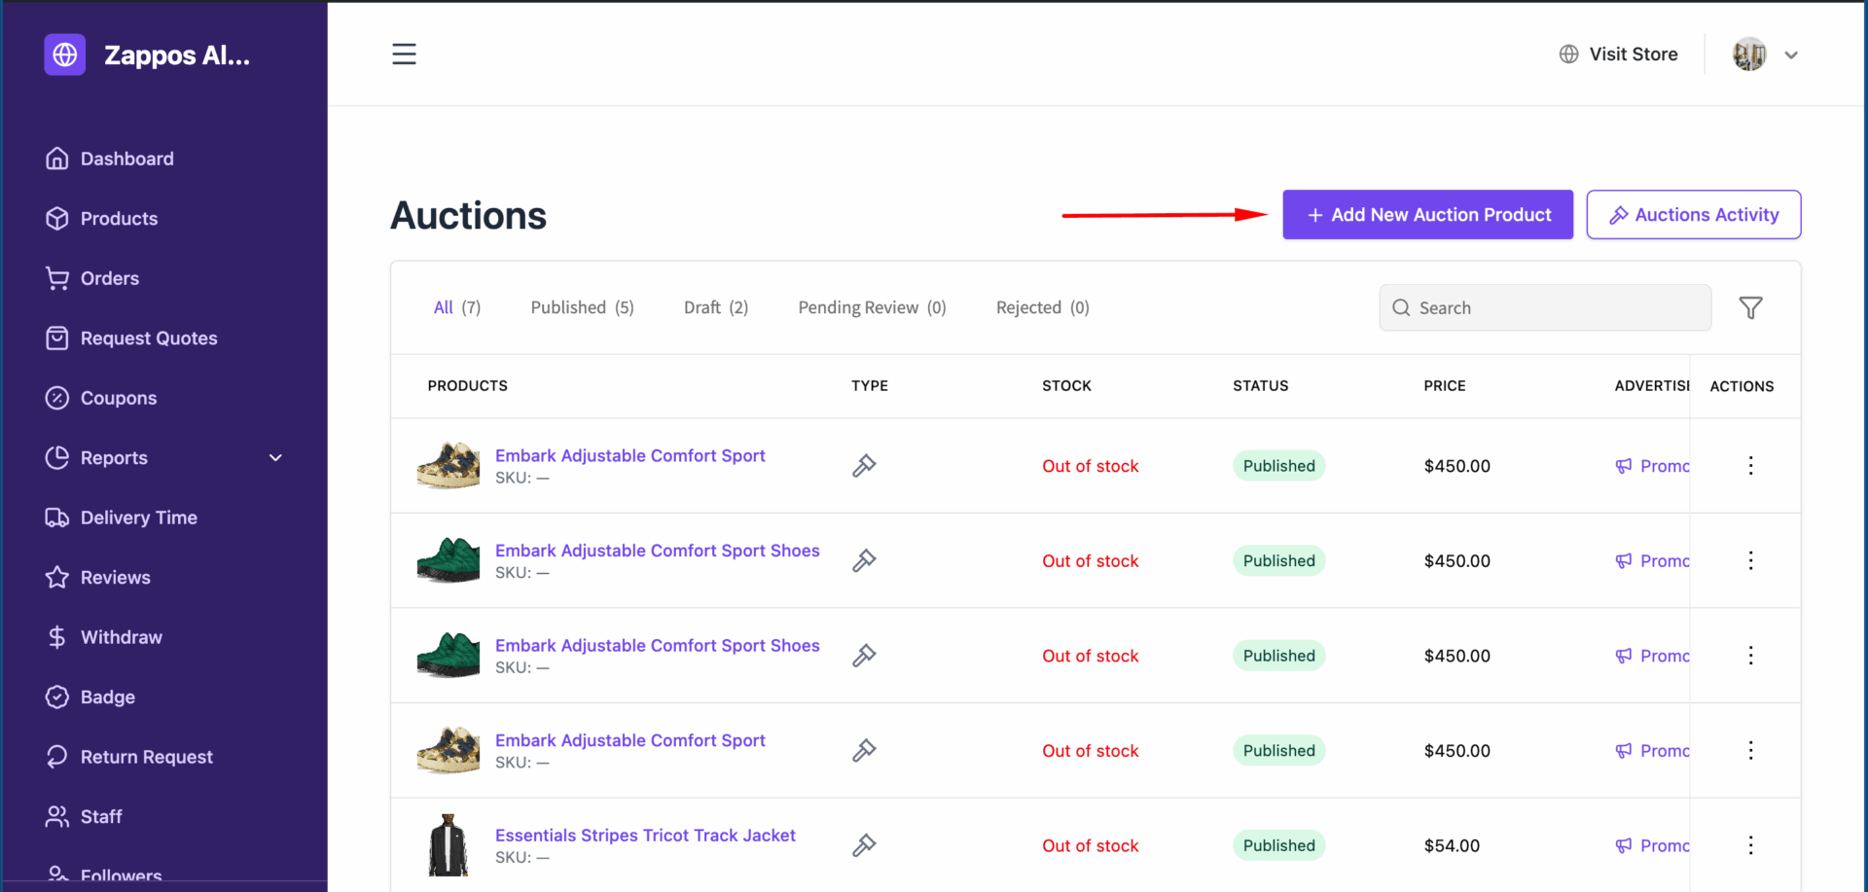Click Promote link in first Embark Comfort Sport row

[1652, 466]
